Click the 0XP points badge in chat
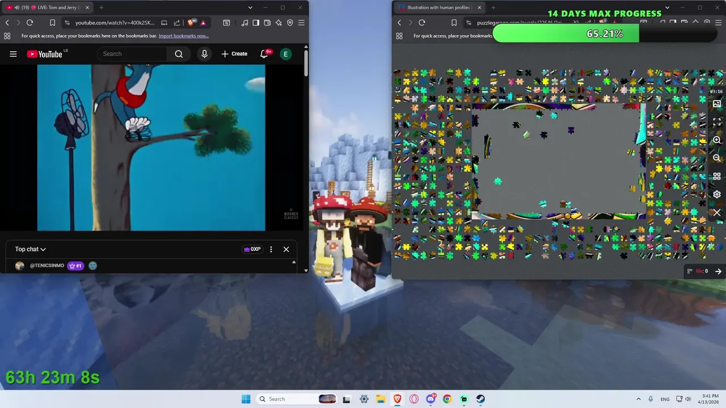Screen dimensions: 726x408 252,249
